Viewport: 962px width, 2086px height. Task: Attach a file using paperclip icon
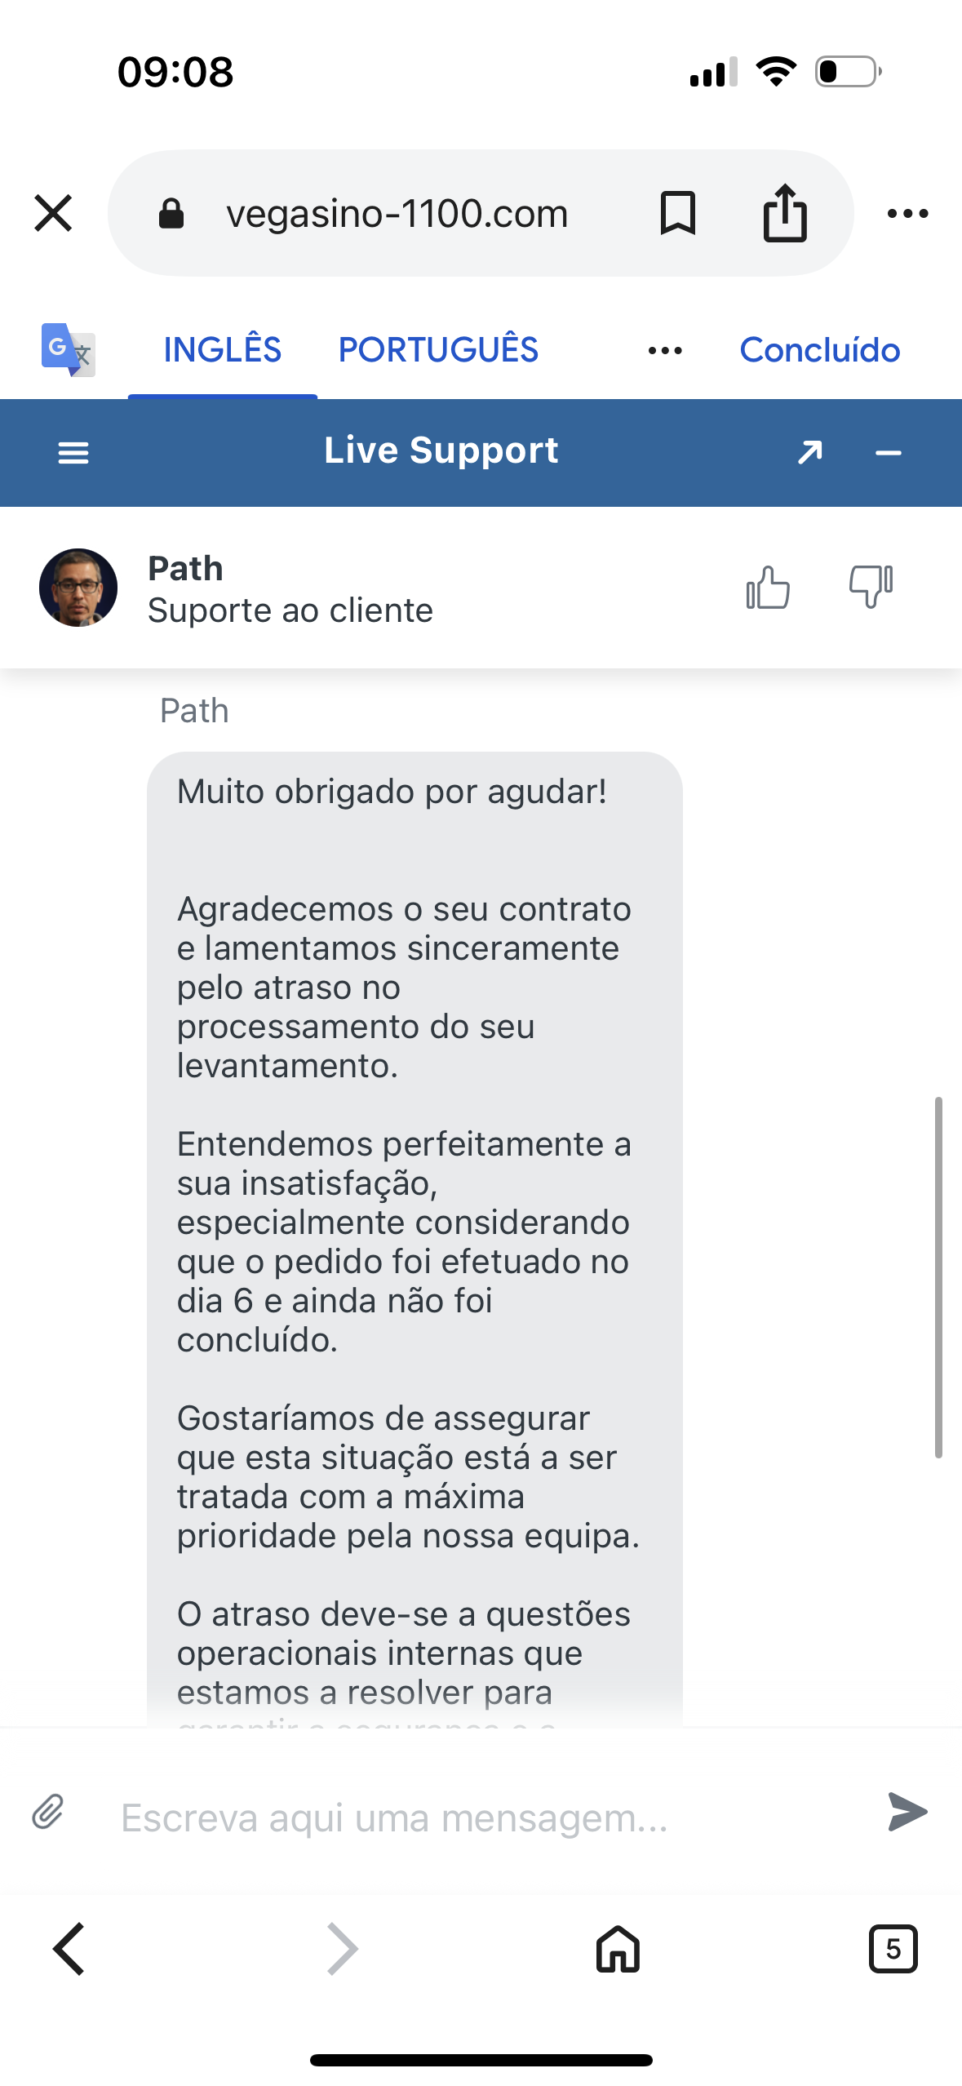click(x=48, y=1813)
